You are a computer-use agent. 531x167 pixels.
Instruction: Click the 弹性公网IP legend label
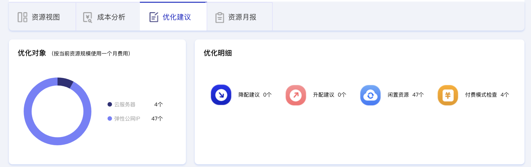pos(127,119)
